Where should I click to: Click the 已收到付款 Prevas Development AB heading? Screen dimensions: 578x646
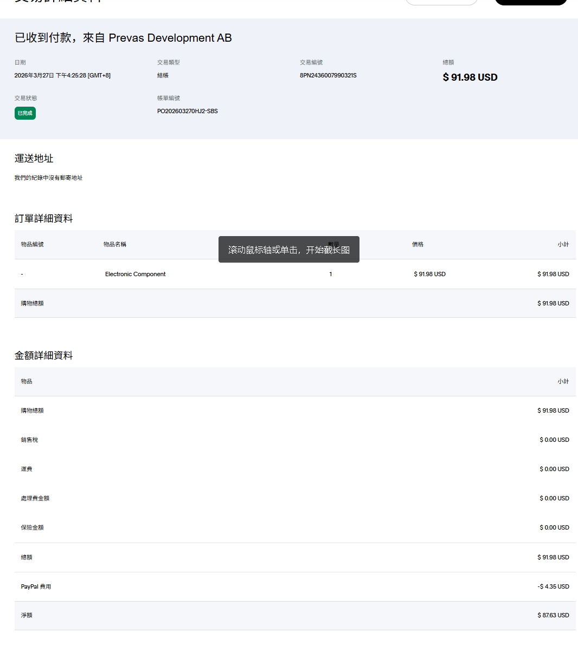click(123, 38)
